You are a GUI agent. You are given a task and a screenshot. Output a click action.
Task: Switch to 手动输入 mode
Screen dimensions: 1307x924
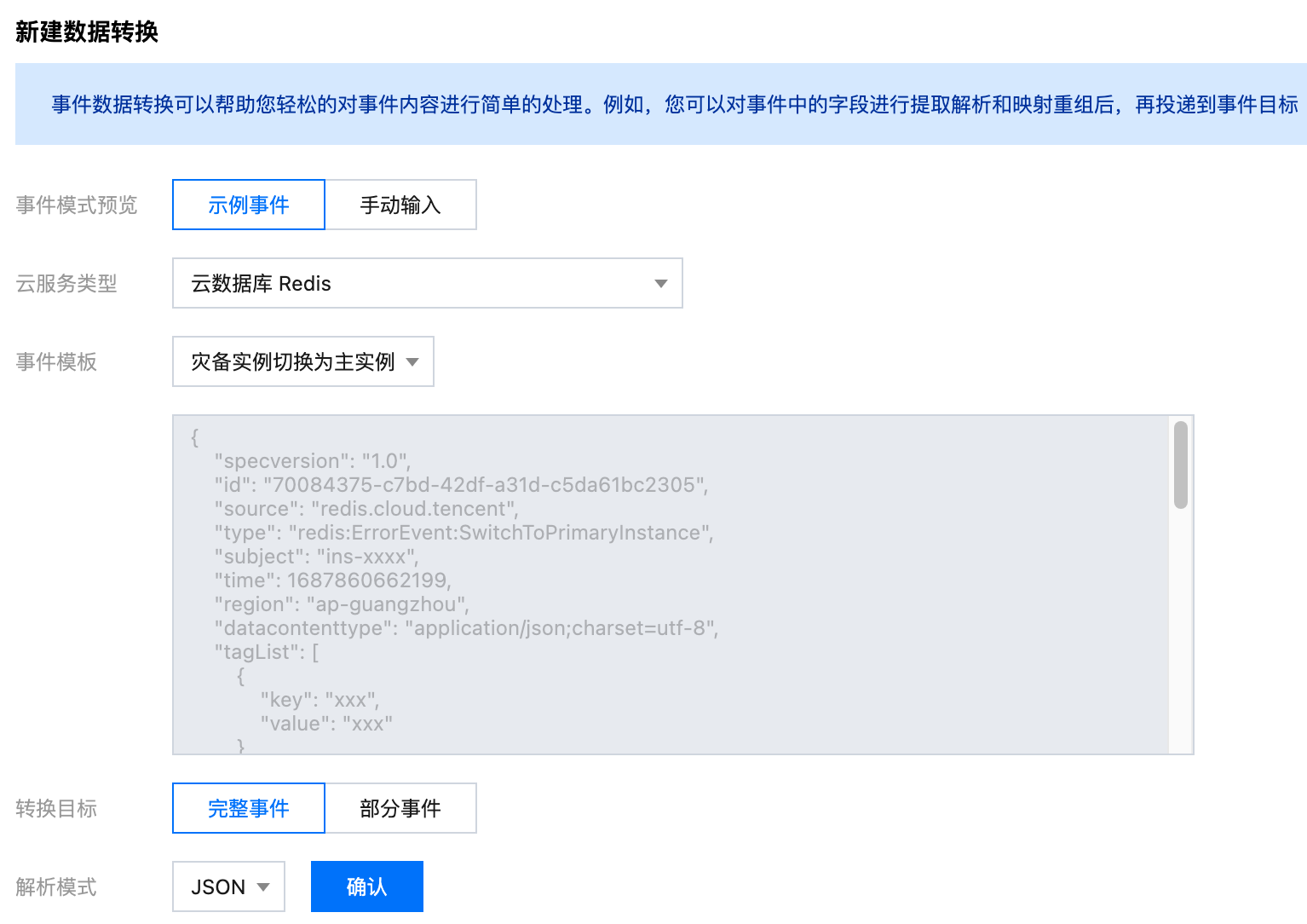pyautogui.click(x=400, y=205)
